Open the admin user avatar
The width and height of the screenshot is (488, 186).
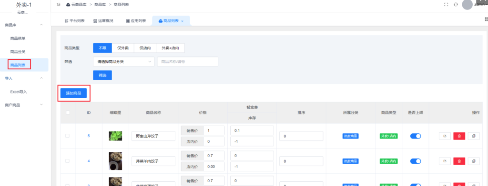pos(467,4)
